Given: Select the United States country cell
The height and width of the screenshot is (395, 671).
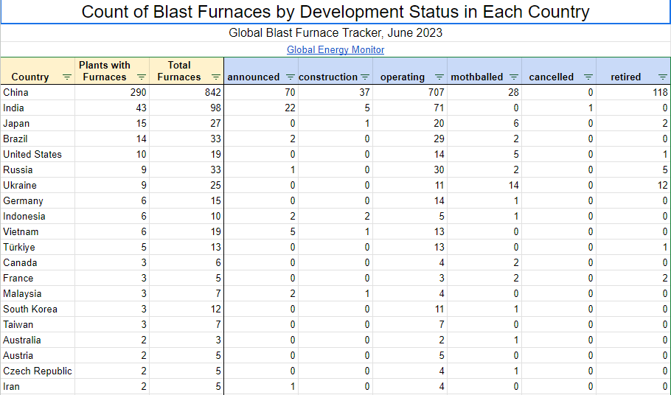Looking at the screenshot, I should (38, 154).
